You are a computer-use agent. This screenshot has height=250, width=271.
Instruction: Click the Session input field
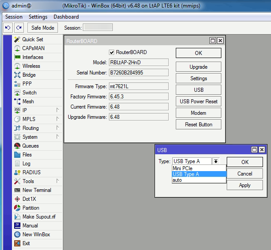coord(98,27)
